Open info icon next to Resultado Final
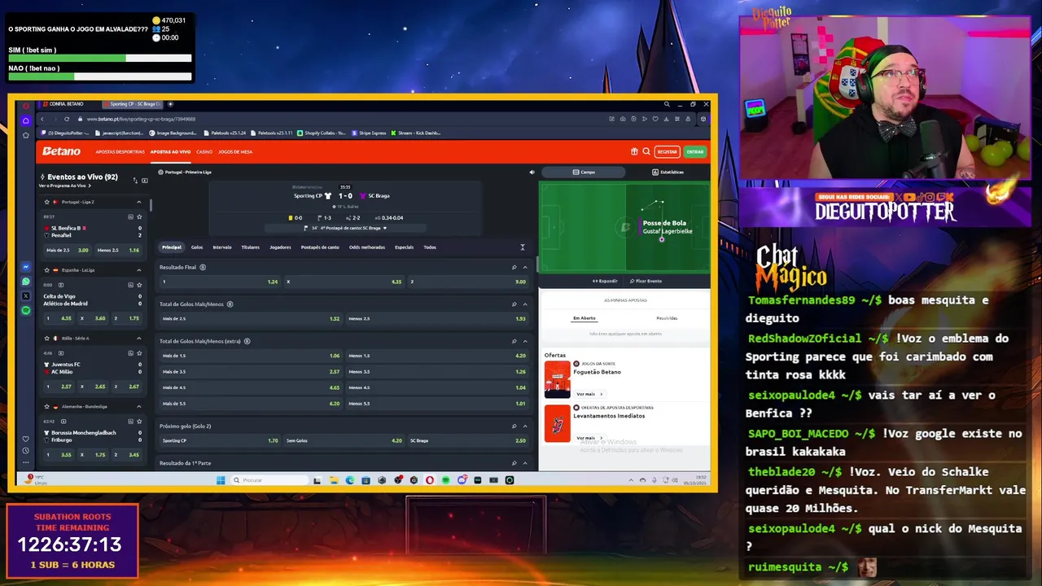 pyautogui.click(x=203, y=267)
